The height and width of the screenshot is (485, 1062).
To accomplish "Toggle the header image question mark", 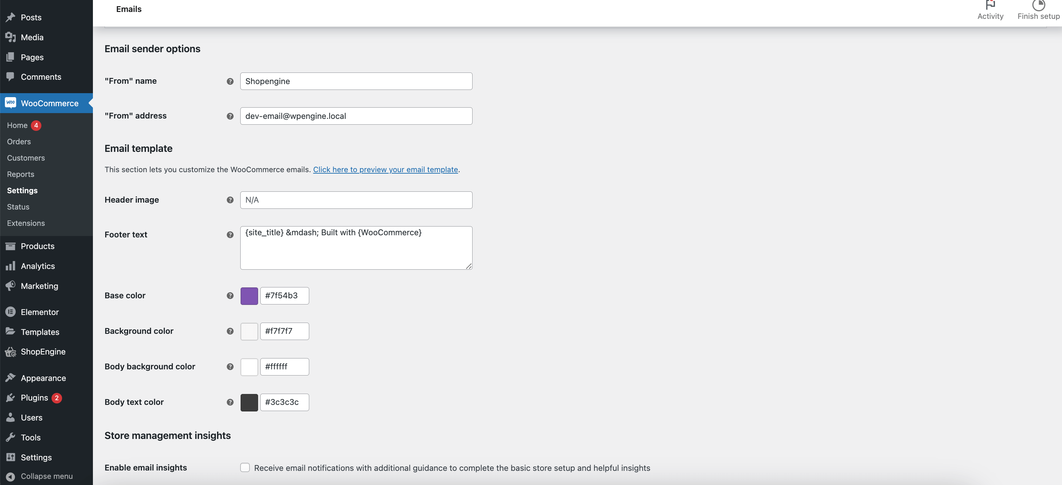I will (230, 200).
